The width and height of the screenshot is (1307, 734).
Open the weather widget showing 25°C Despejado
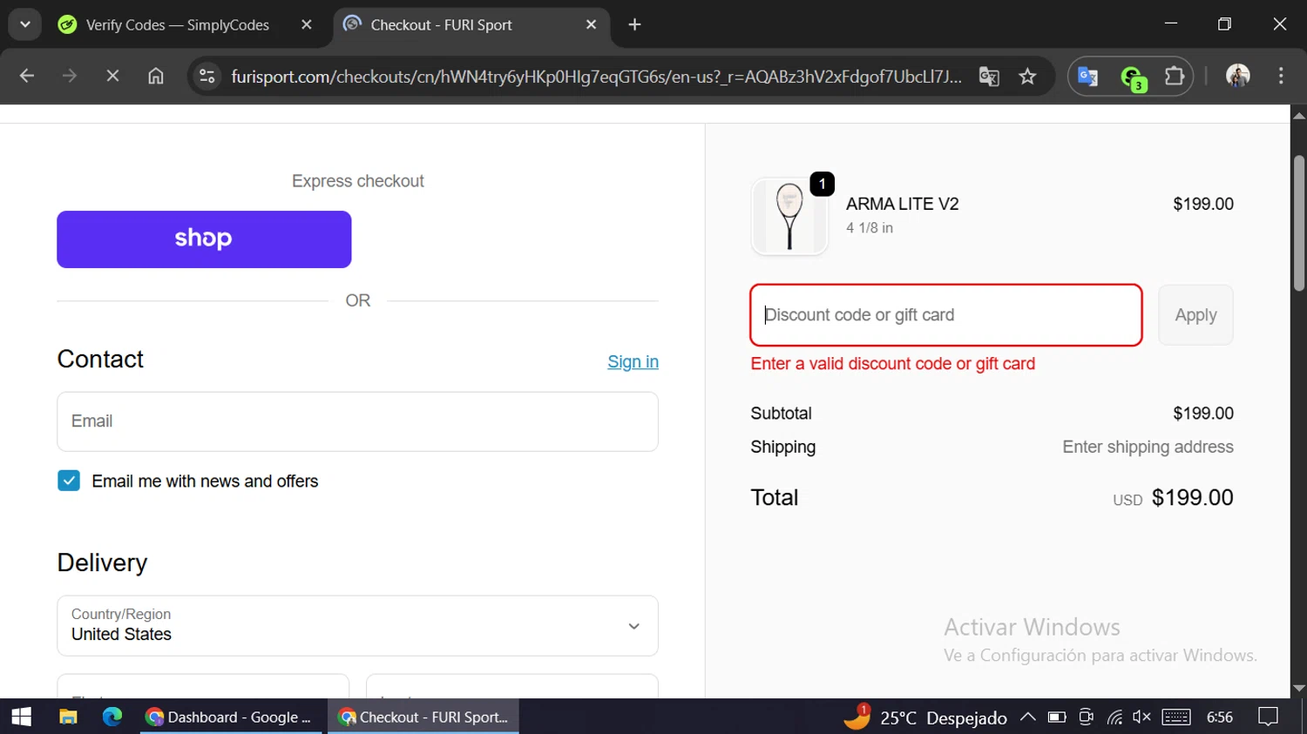(x=925, y=717)
